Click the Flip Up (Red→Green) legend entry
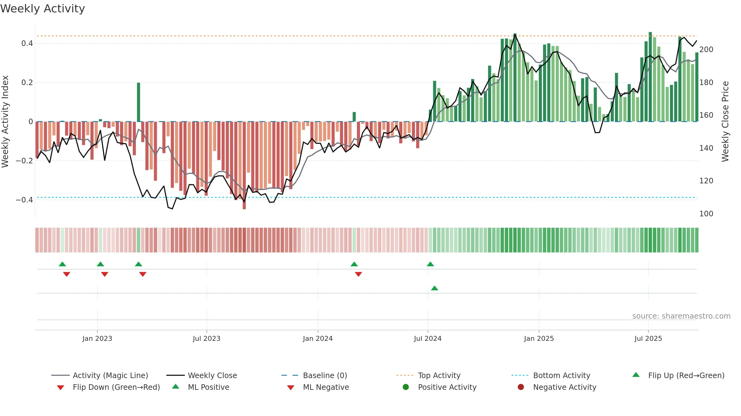The image size is (741, 416). [678, 375]
